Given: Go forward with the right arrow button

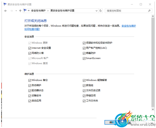Looking at the screenshot, I should 12,11.
